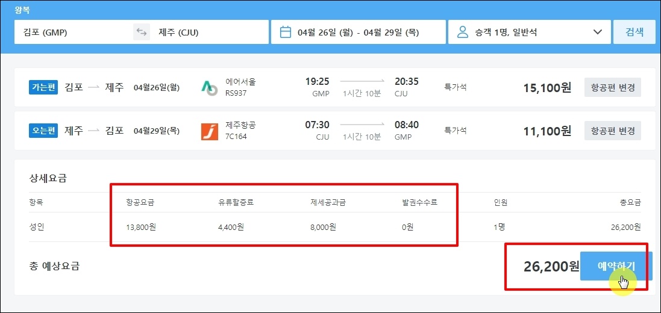Click the 발권수수료 column header

point(419,202)
